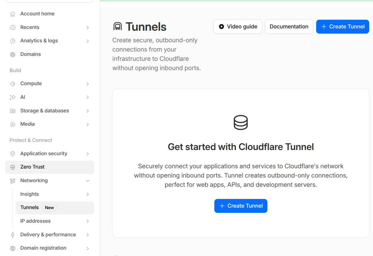The image size is (373, 256).
Task: Open Networking via its network node icon
Action: coord(13,181)
